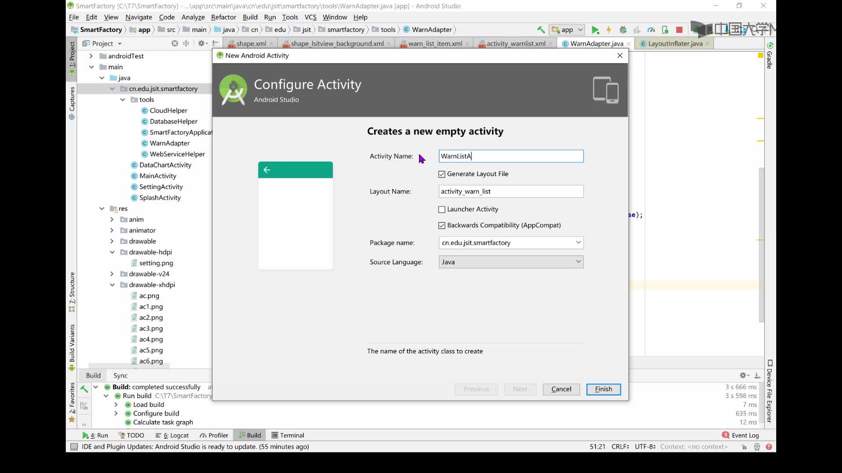Toggle Backwards Compatibility (AppCompat) checkbox
This screenshot has width=842, height=473.
pyautogui.click(x=442, y=226)
